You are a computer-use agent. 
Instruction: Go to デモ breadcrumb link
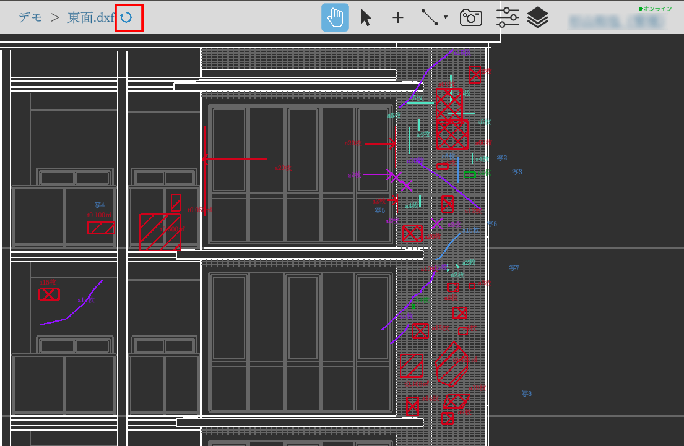tap(30, 17)
